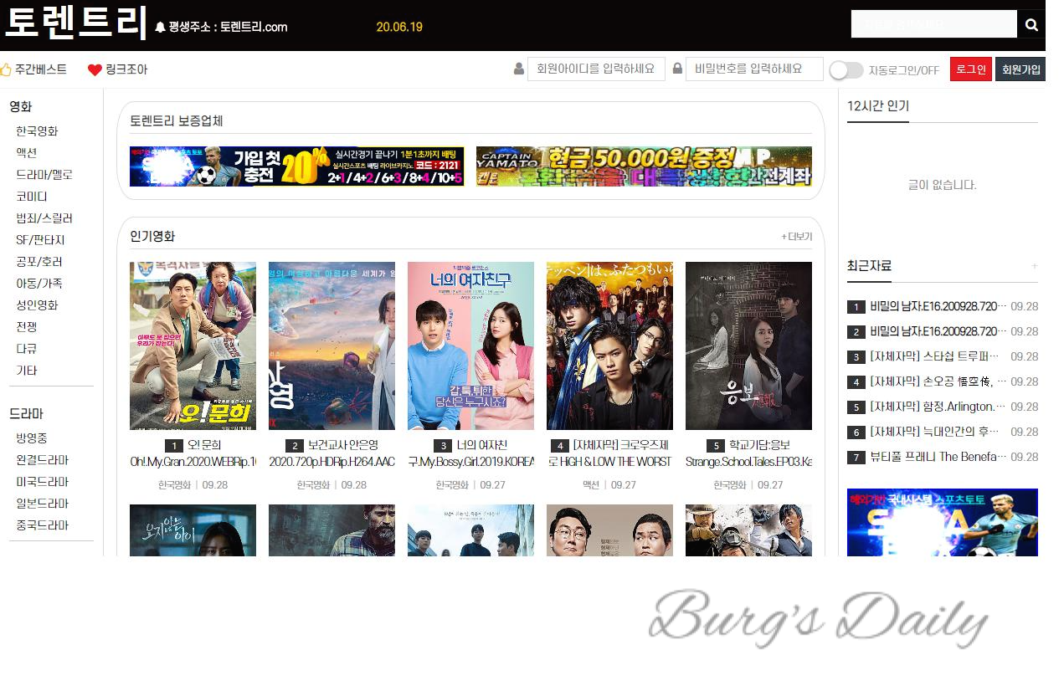Select 한국영화 category in sidebar

click(37, 131)
